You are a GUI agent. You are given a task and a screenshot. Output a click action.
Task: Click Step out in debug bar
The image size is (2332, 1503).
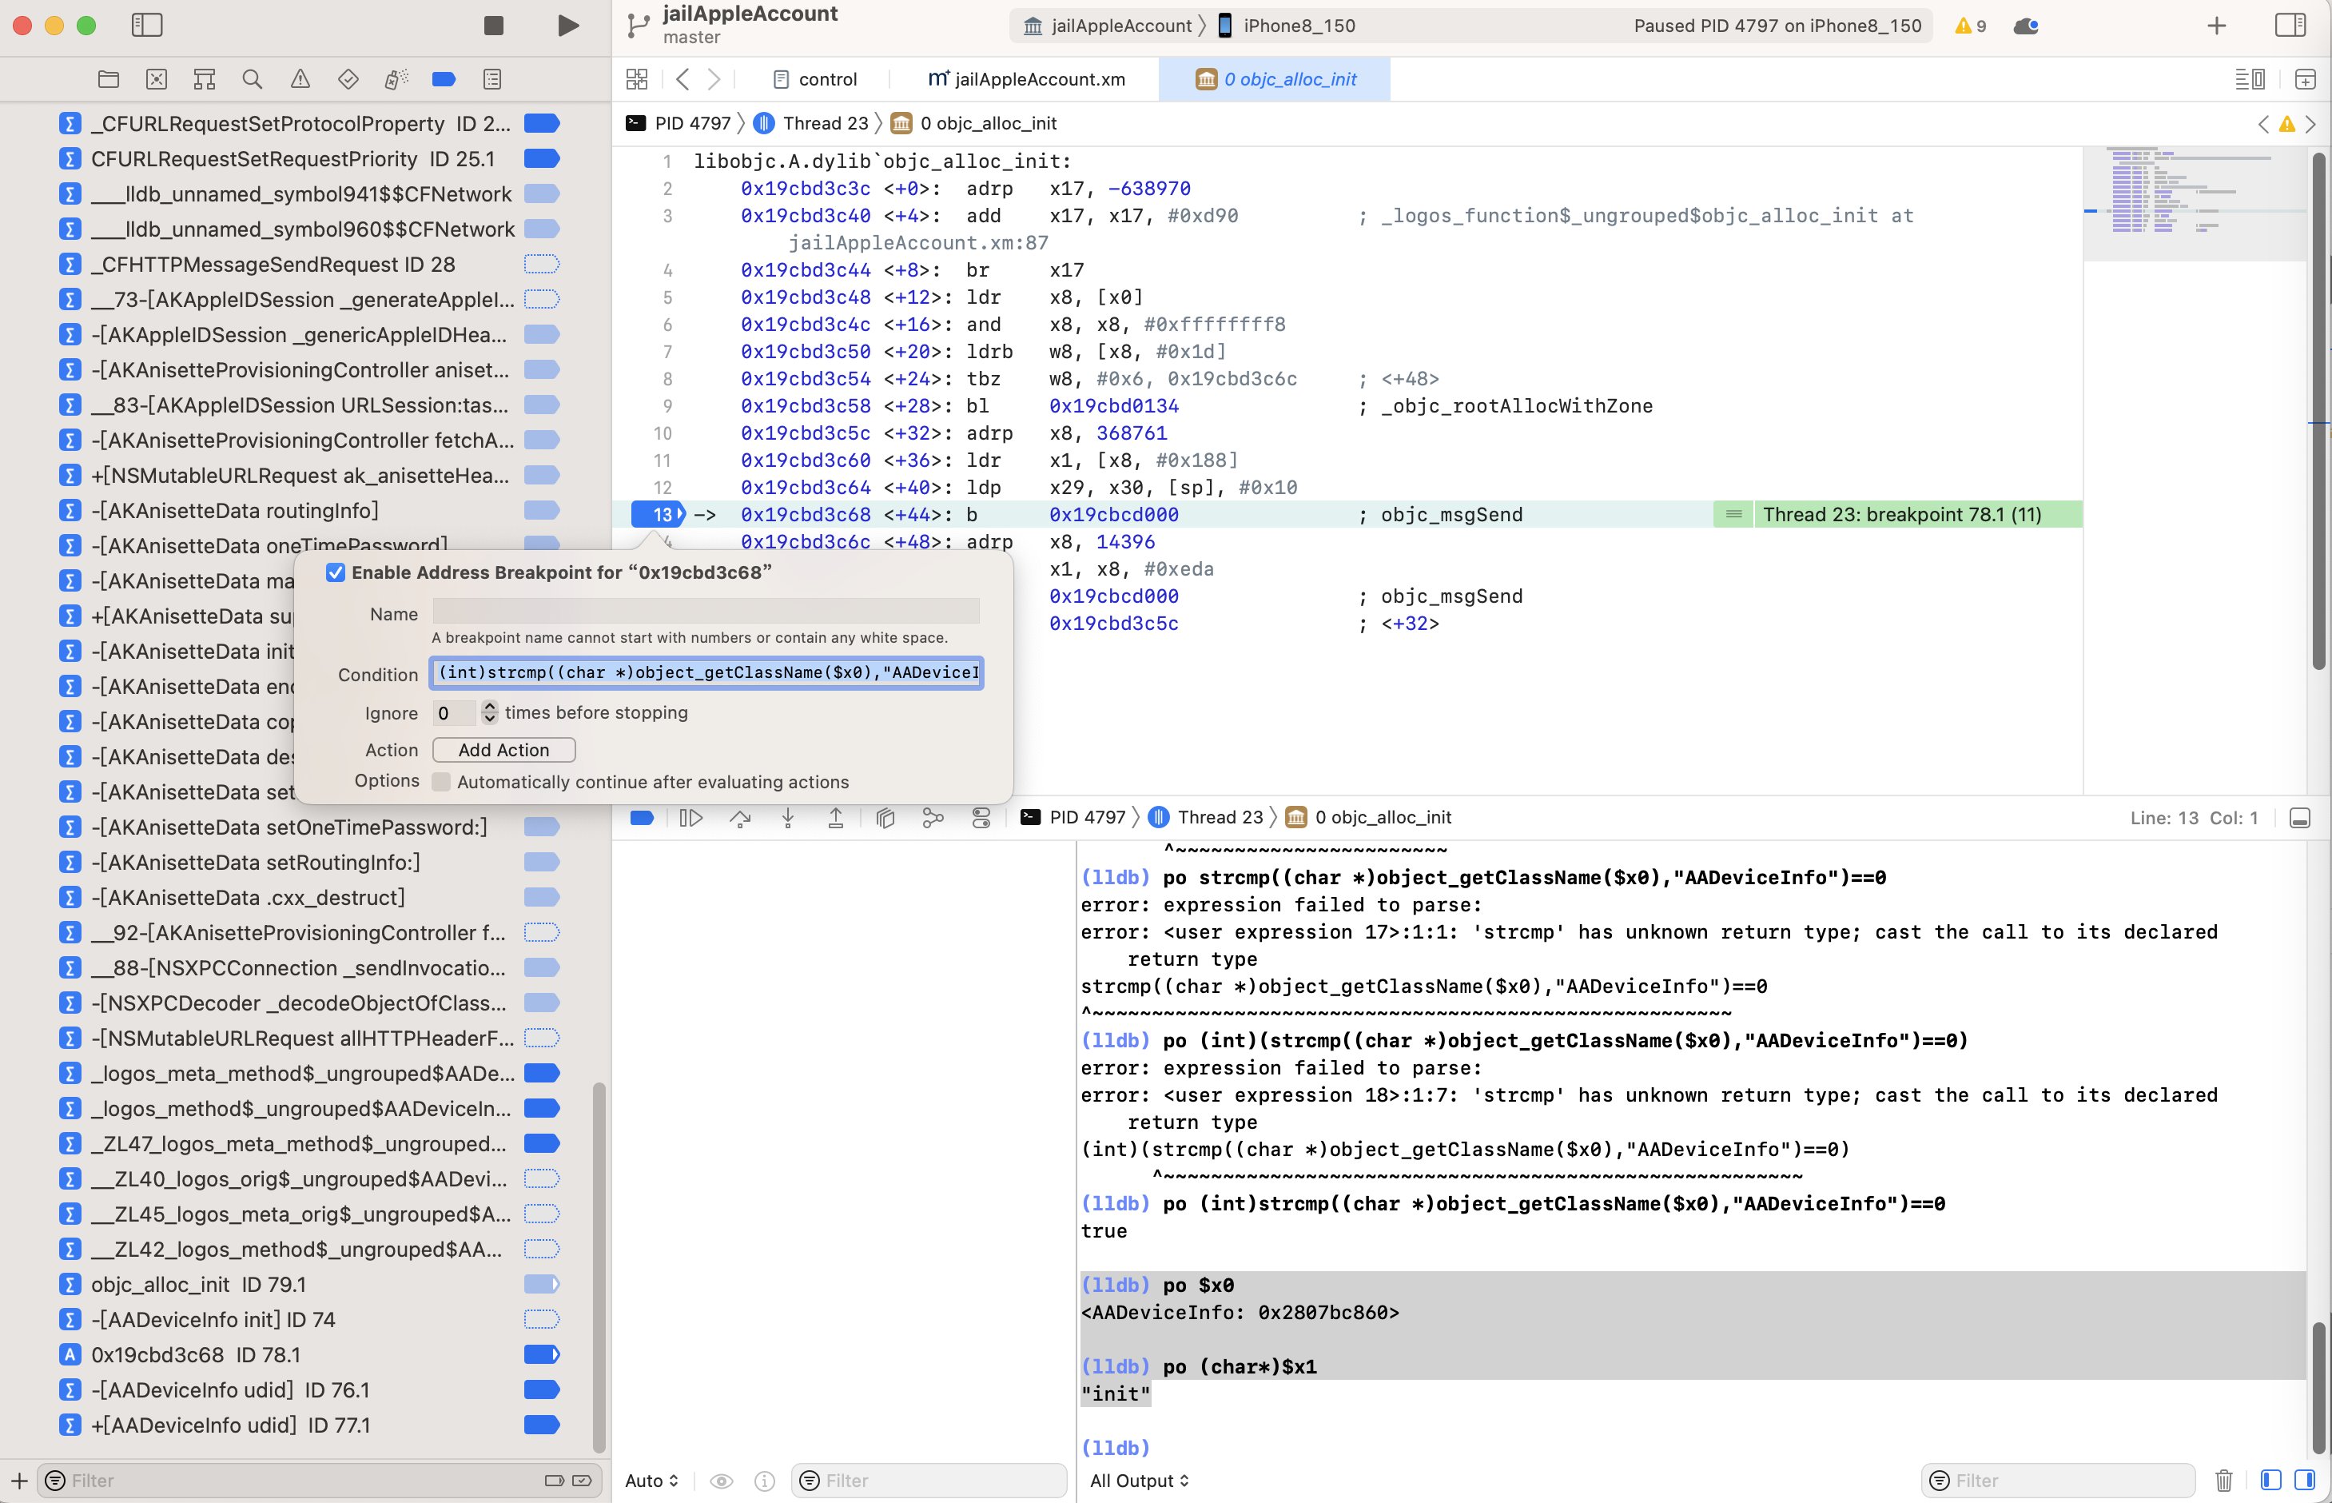click(x=836, y=818)
